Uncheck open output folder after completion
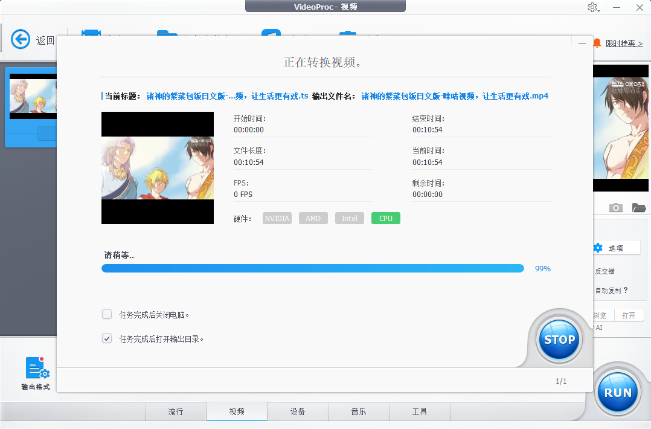 point(107,338)
